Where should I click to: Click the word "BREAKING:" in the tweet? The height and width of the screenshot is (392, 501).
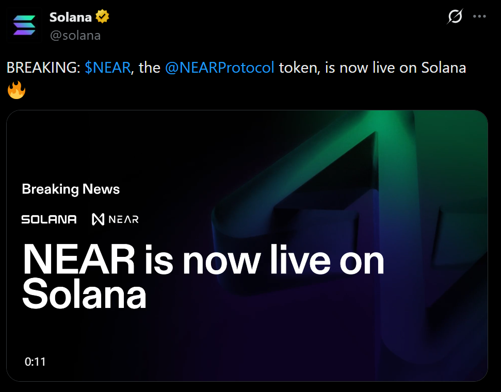click(x=43, y=68)
